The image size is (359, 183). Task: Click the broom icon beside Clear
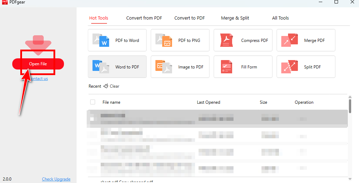pos(106,86)
